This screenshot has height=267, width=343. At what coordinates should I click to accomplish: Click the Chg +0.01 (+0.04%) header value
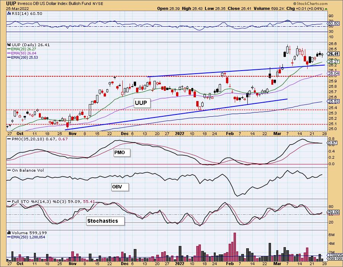(305, 8)
